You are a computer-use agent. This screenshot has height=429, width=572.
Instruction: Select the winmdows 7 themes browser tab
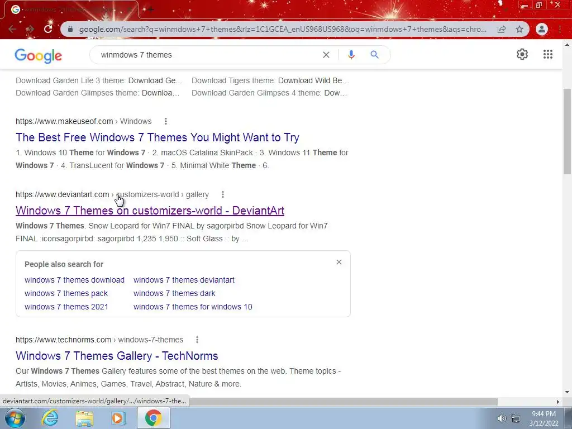(71, 9)
